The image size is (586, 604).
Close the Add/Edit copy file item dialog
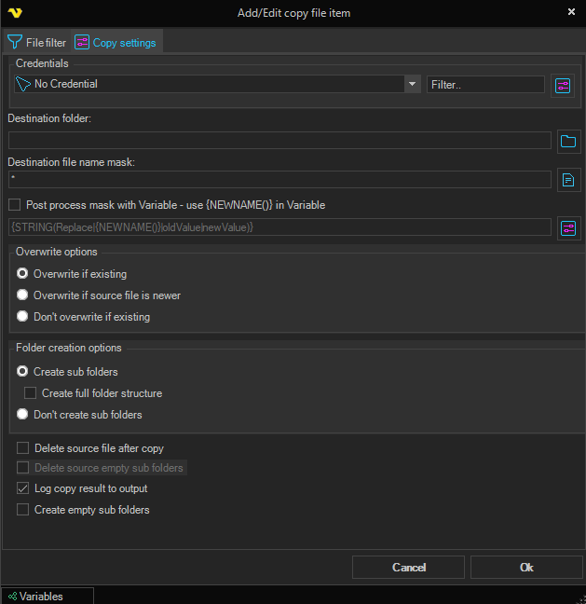571,12
